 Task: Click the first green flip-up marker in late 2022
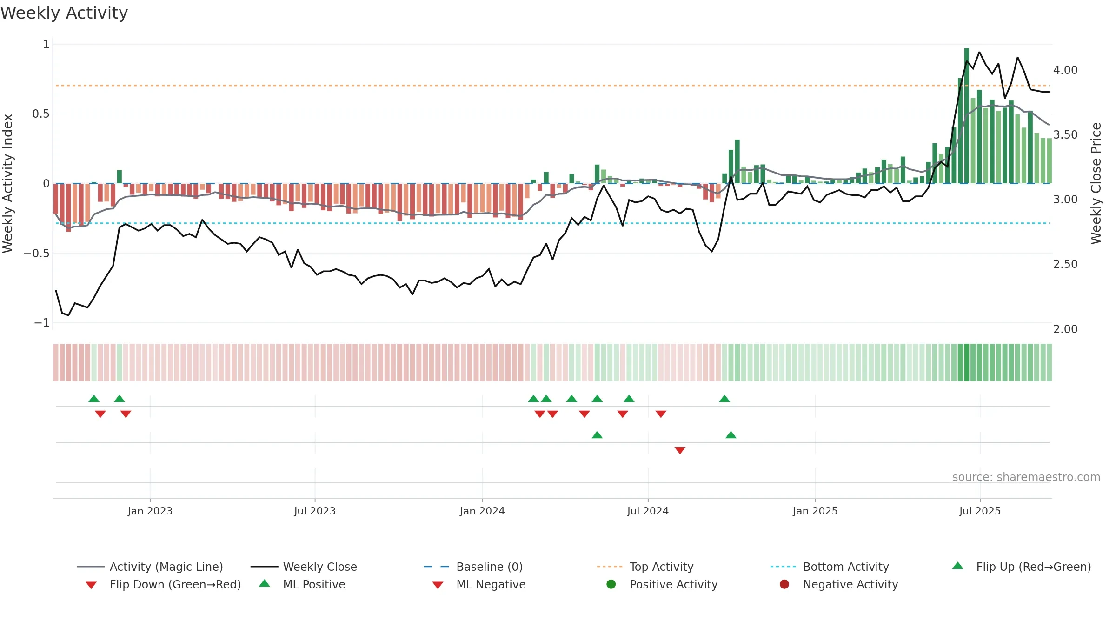94,399
